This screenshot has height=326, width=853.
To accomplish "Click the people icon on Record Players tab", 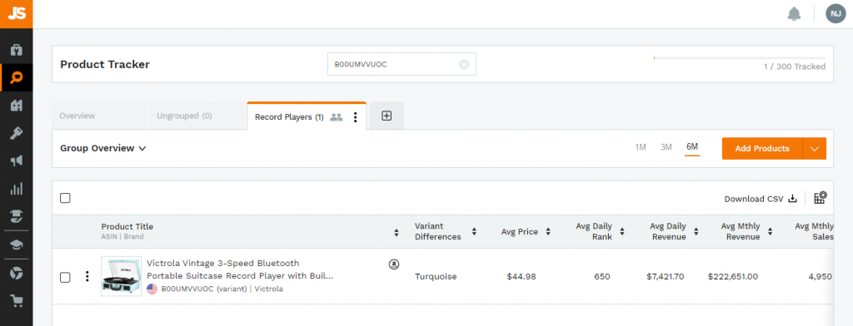I will pos(337,116).
